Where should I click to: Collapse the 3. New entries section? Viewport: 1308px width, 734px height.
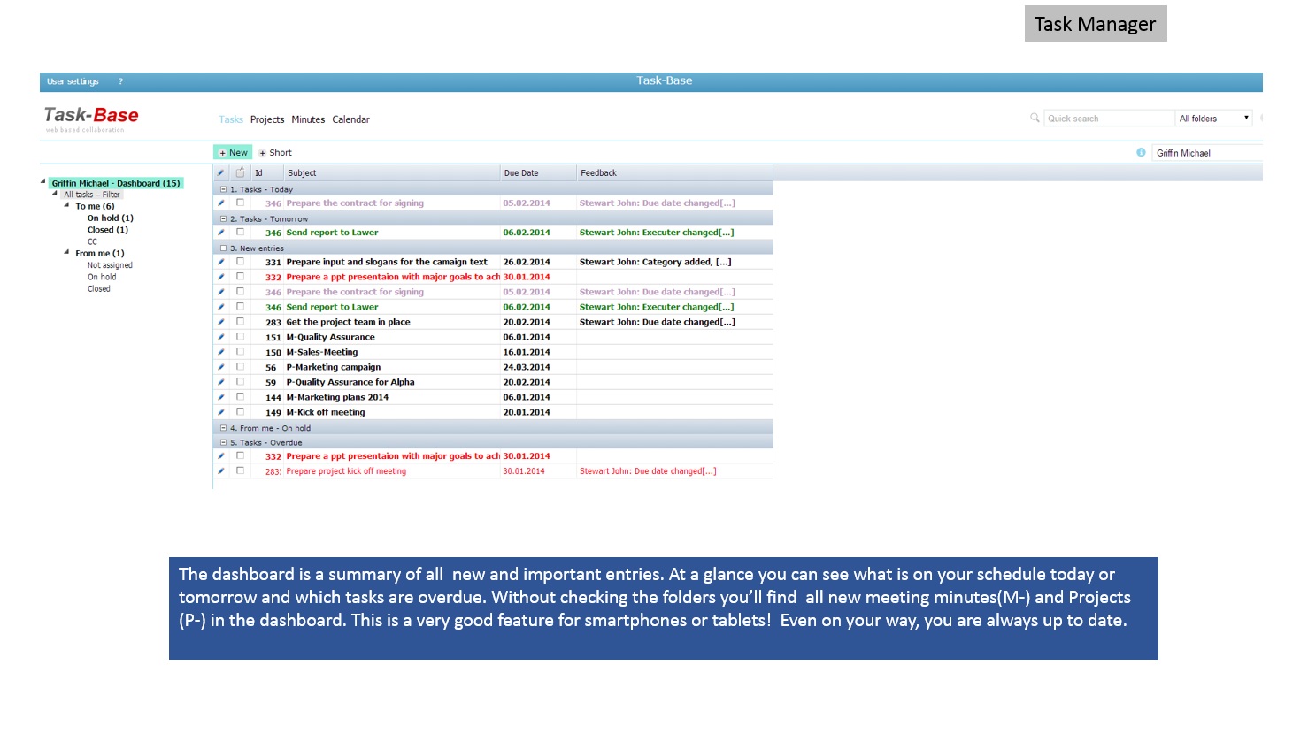click(x=223, y=248)
